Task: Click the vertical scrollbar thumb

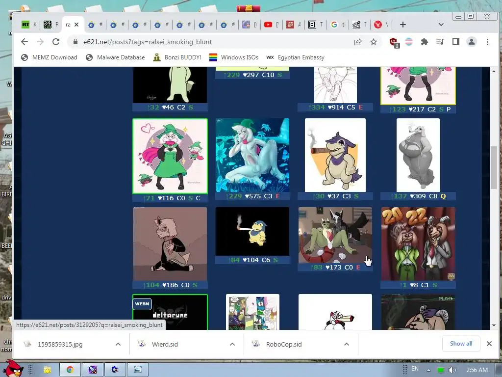Action: pyautogui.click(x=494, y=167)
